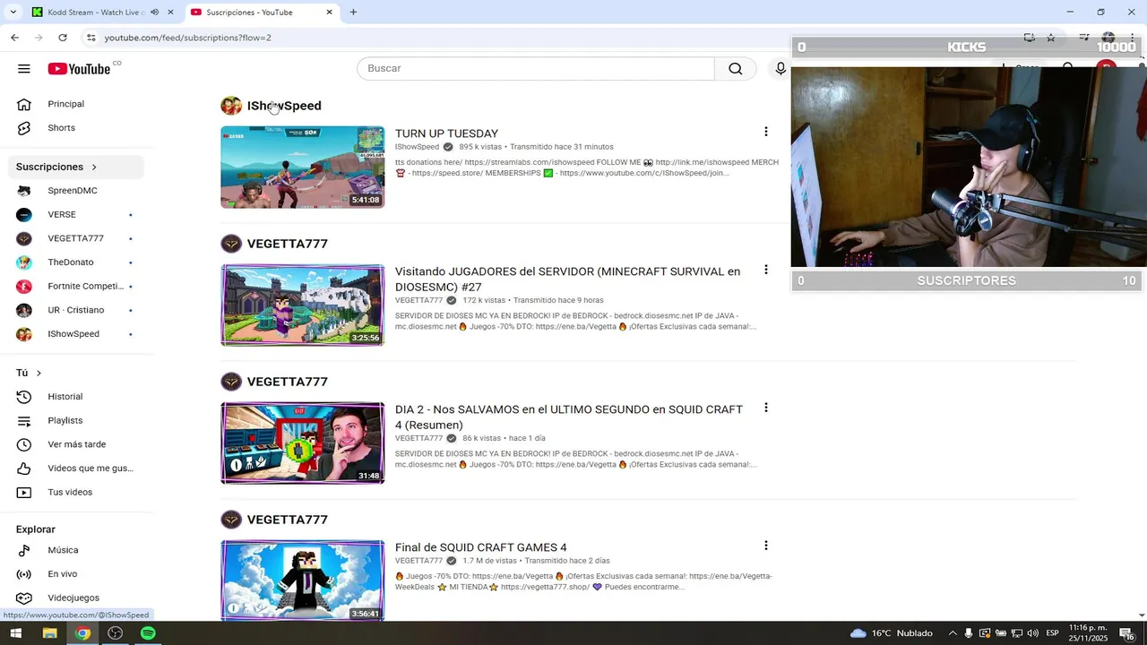Reload the page
The width and height of the screenshot is (1147, 645).
click(x=63, y=38)
